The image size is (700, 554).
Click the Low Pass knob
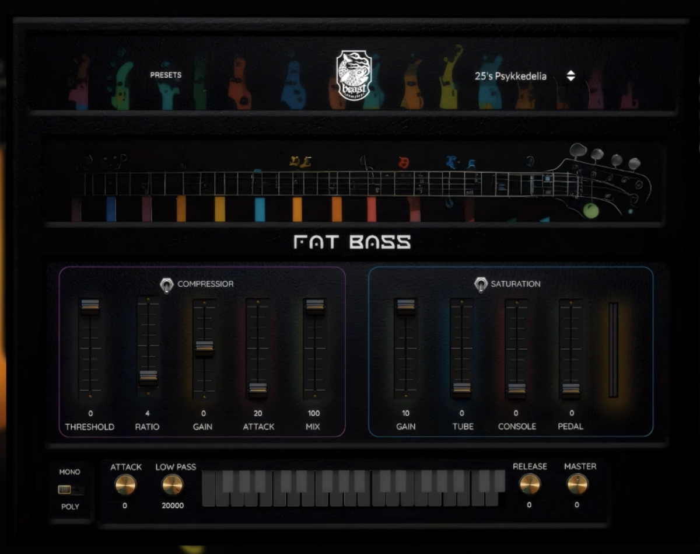[172, 485]
